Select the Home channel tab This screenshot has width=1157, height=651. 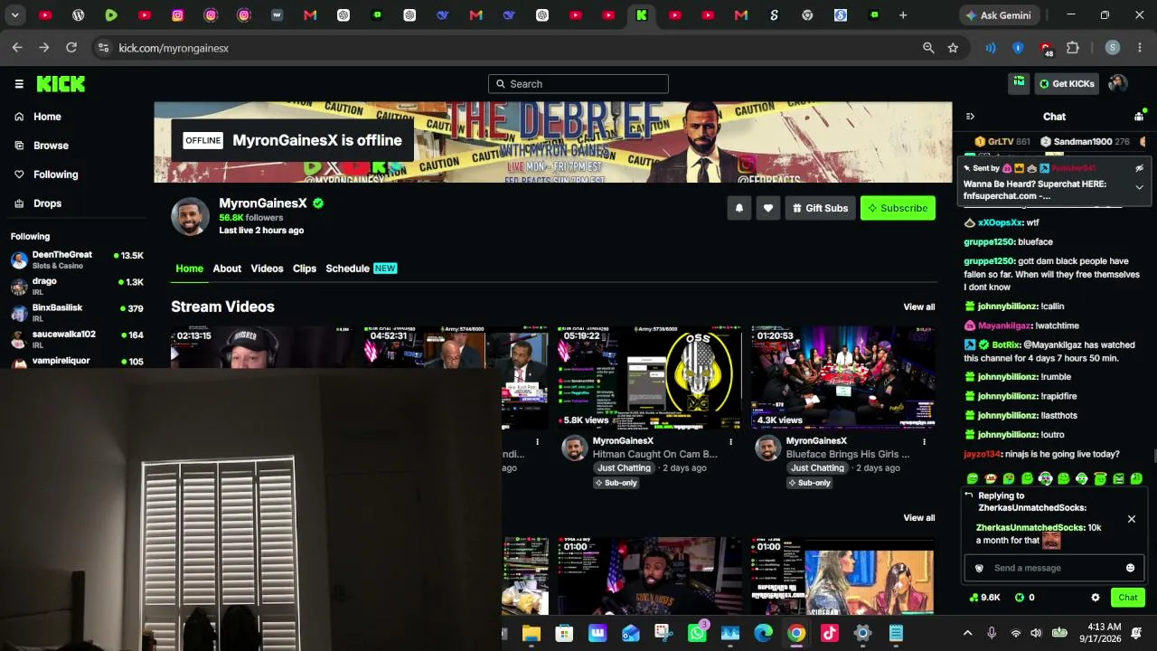coord(190,269)
